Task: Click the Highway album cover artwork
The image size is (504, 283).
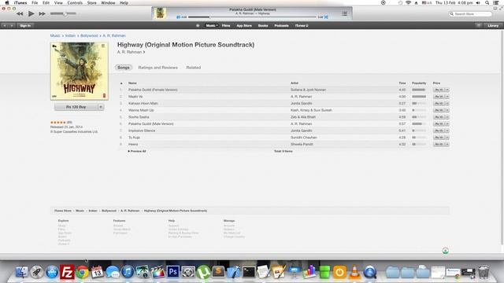Action: click(79, 71)
